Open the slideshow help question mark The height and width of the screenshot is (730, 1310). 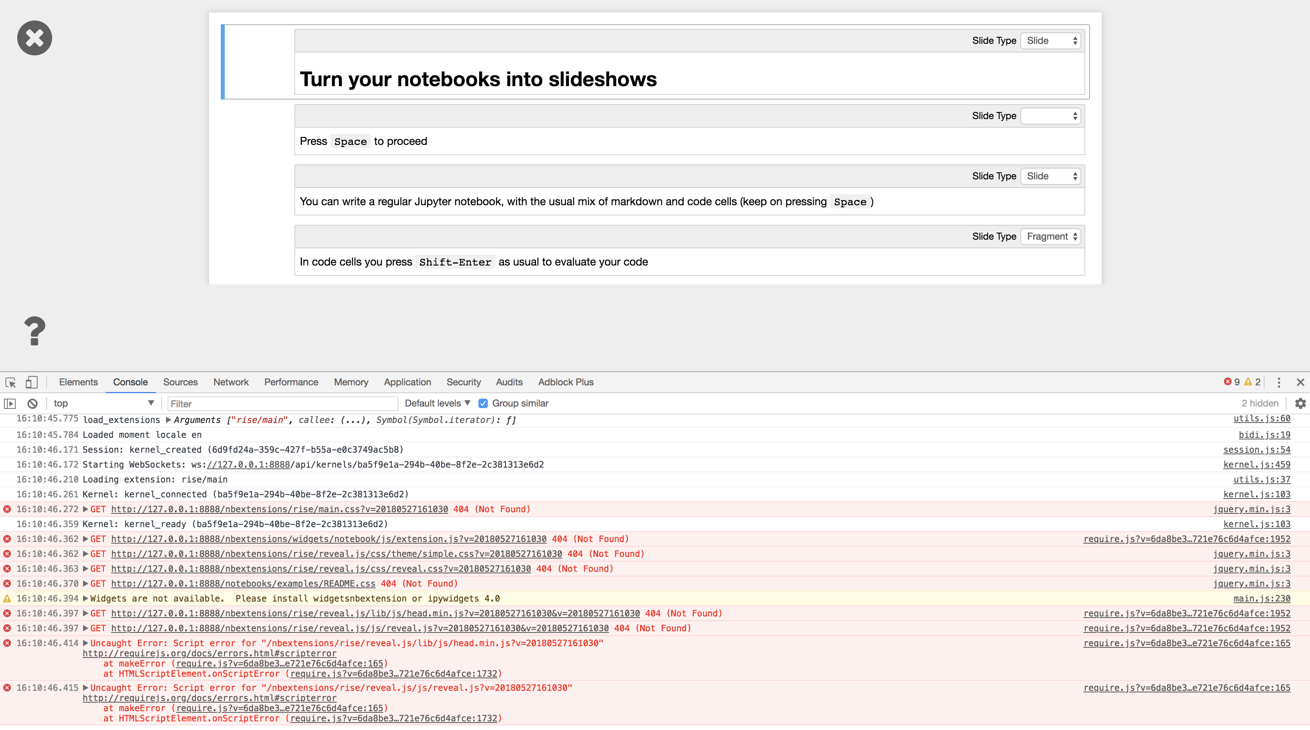point(34,331)
